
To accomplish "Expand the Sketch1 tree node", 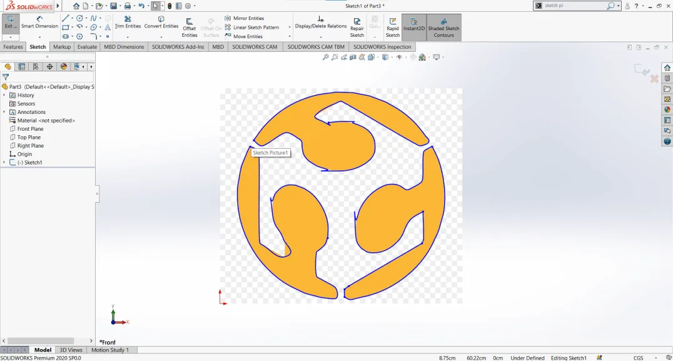I will point(4,163).
